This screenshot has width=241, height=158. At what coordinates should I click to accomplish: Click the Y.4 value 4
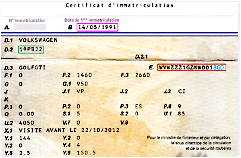(x=78, y=145)
